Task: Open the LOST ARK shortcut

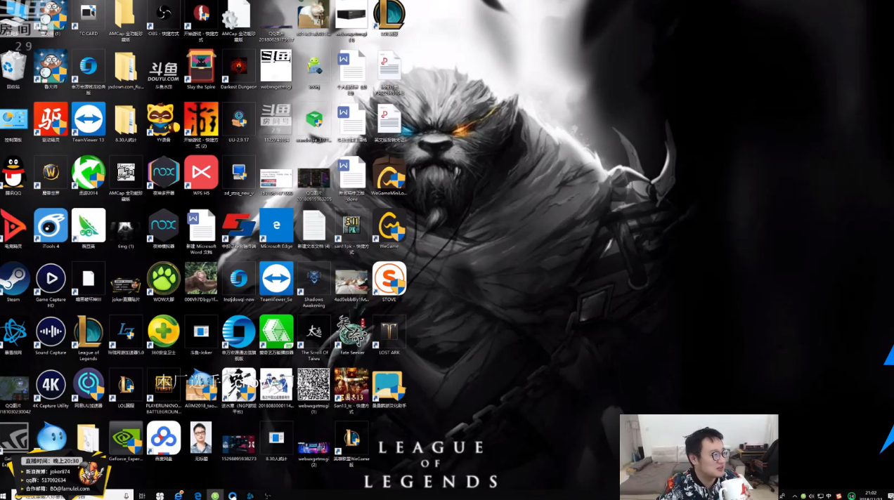Action: point(389,331)
